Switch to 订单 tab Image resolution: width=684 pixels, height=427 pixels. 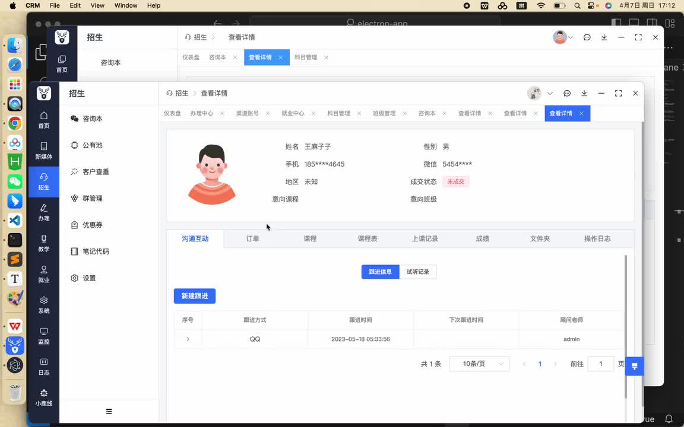click(252, 239)
